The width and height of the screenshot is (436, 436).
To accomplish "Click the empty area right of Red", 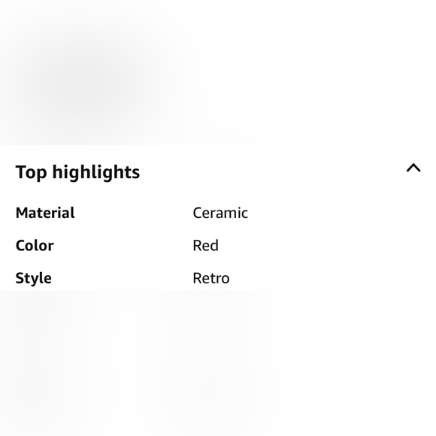I will click(x=327, y=246).
